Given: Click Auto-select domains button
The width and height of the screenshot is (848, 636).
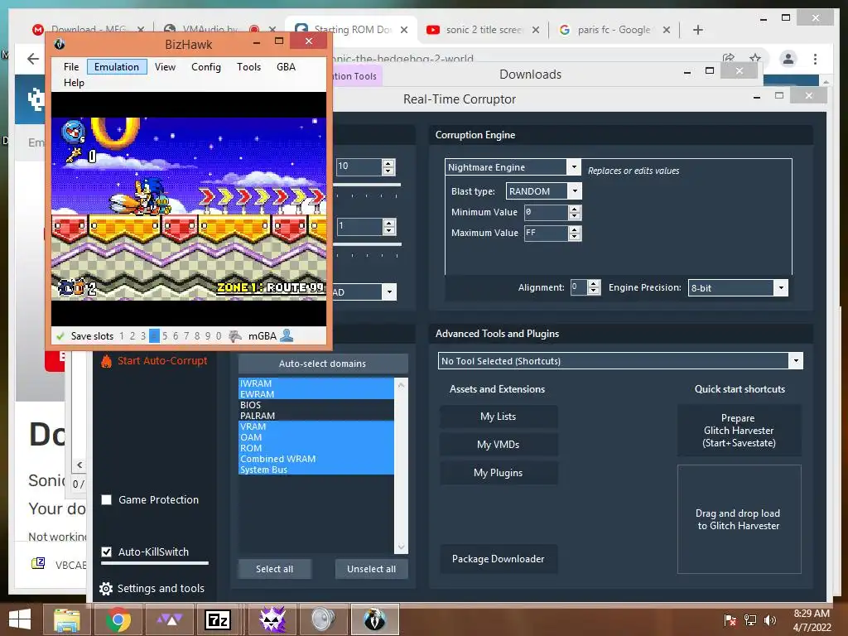Looking at the screenshot, I should (323, 364).
